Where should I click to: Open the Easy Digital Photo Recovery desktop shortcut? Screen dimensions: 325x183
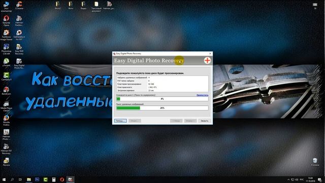click(x=19, y=64)
